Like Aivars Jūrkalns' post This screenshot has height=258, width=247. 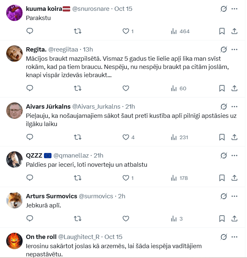click(x=126, y=137)
